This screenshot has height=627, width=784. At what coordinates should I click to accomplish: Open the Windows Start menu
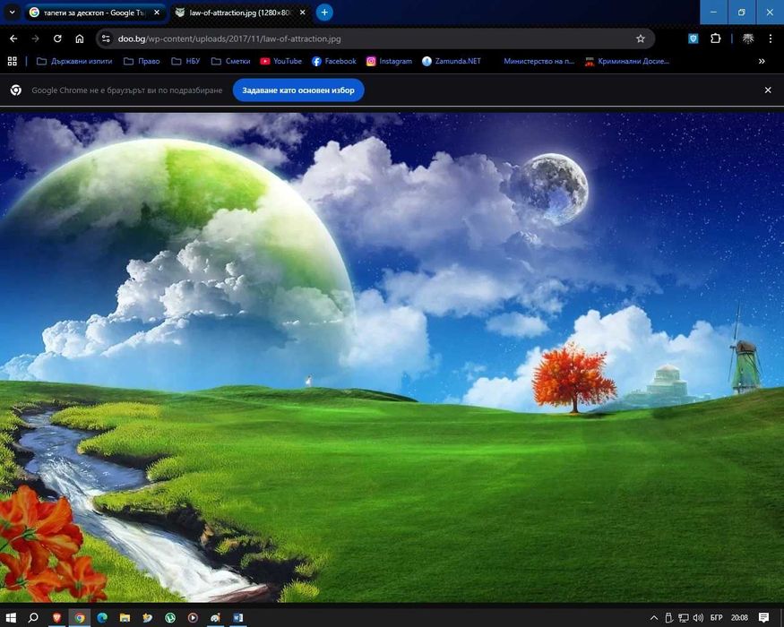click(11, 617)
